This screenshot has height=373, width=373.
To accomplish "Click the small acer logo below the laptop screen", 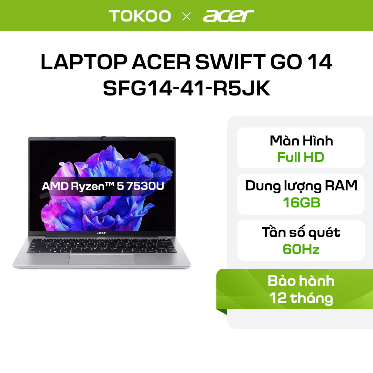I will pyautogui.click(x=102, y=233).
